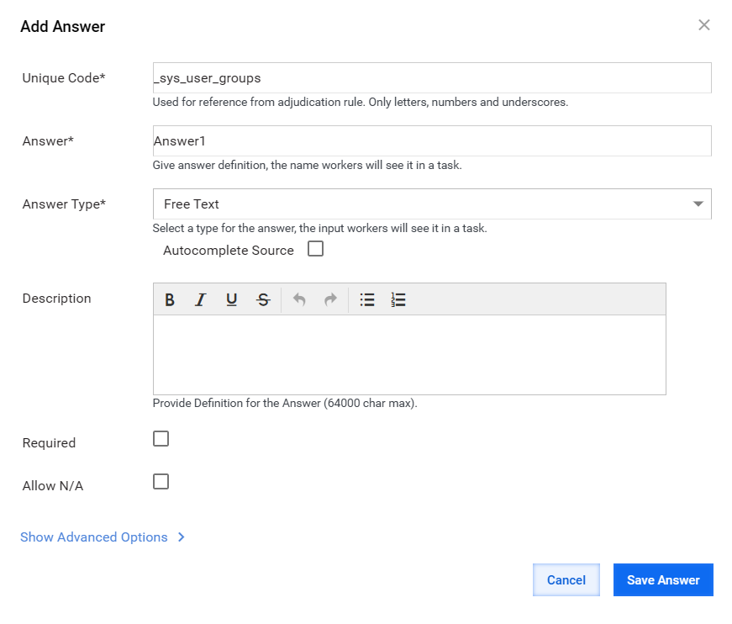Enable the Autocomplete Source checkbox

tap(316, 249)
